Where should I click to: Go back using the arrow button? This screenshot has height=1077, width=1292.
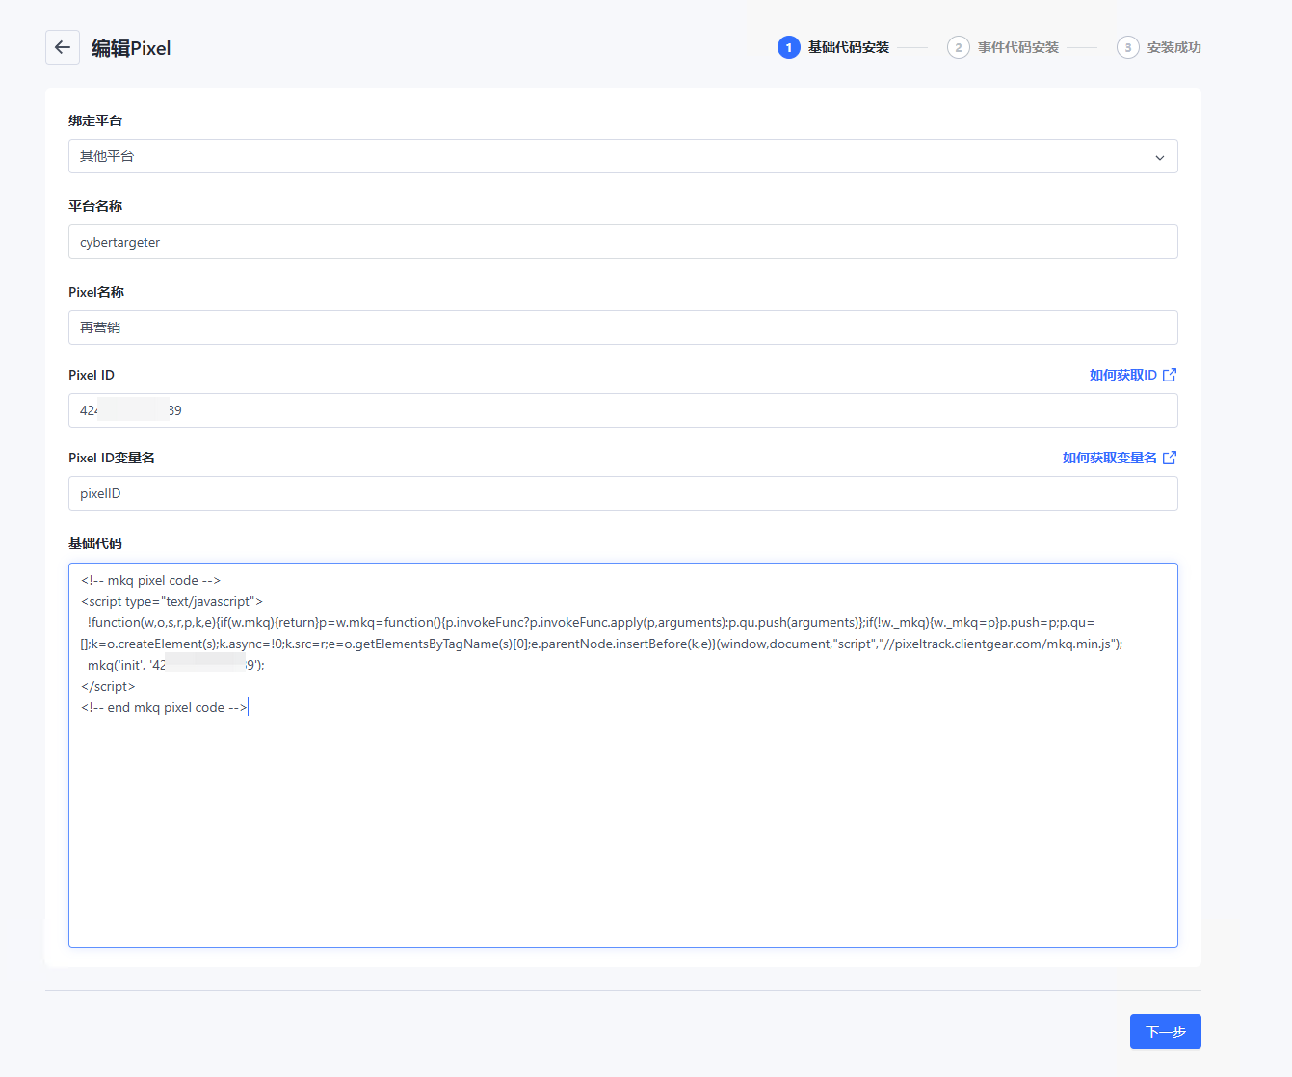(63, 47)
